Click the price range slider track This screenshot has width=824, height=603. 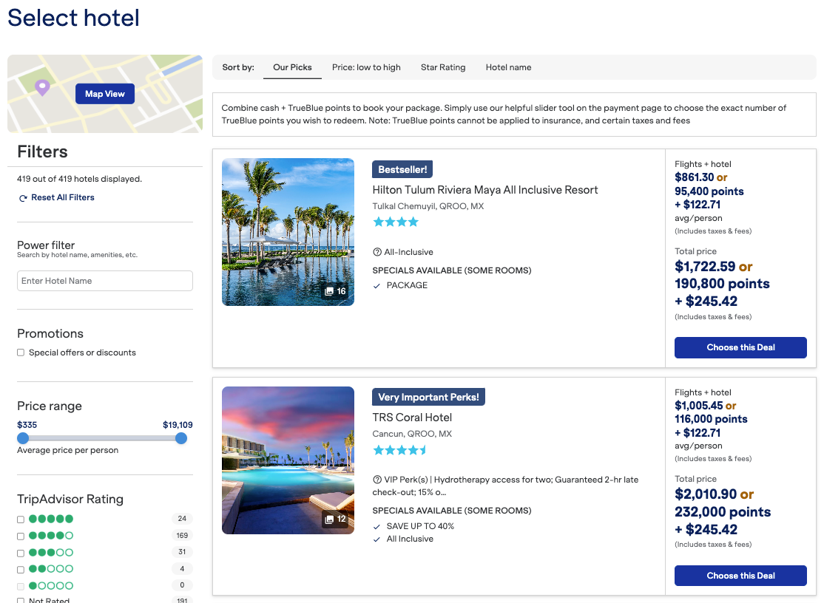(102, 438)
